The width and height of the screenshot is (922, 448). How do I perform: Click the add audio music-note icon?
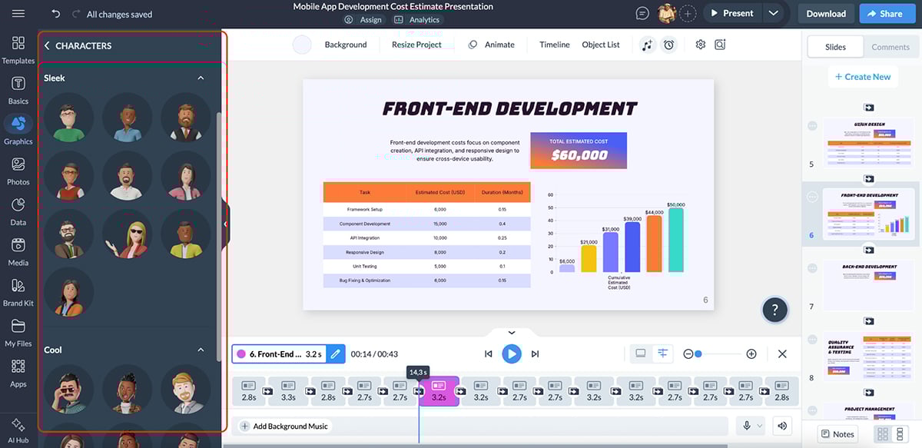[x=648, y=44]
